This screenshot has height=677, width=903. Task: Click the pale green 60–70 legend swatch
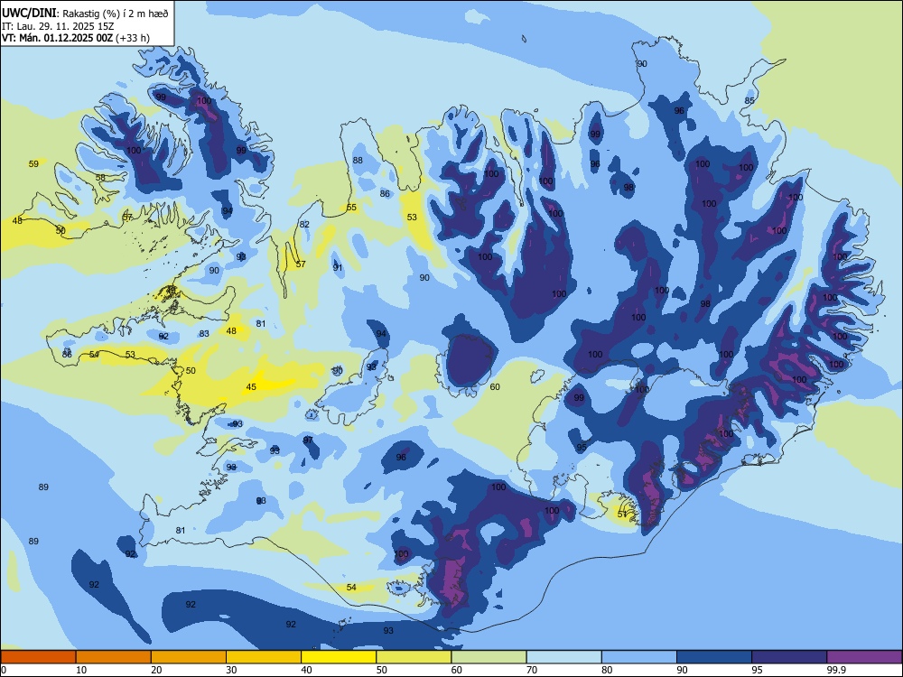point(489,656)
